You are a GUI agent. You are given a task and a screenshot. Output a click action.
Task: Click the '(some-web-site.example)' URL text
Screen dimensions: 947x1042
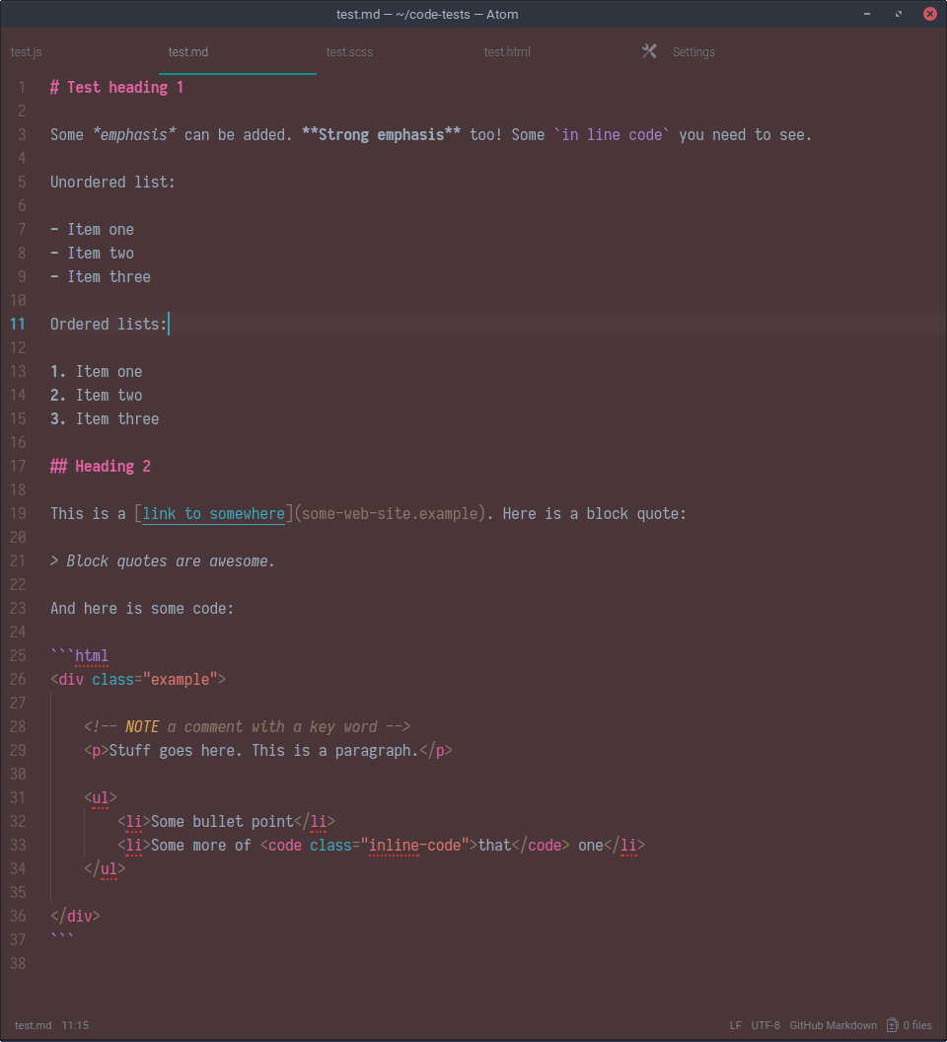(x=390, y=514)
